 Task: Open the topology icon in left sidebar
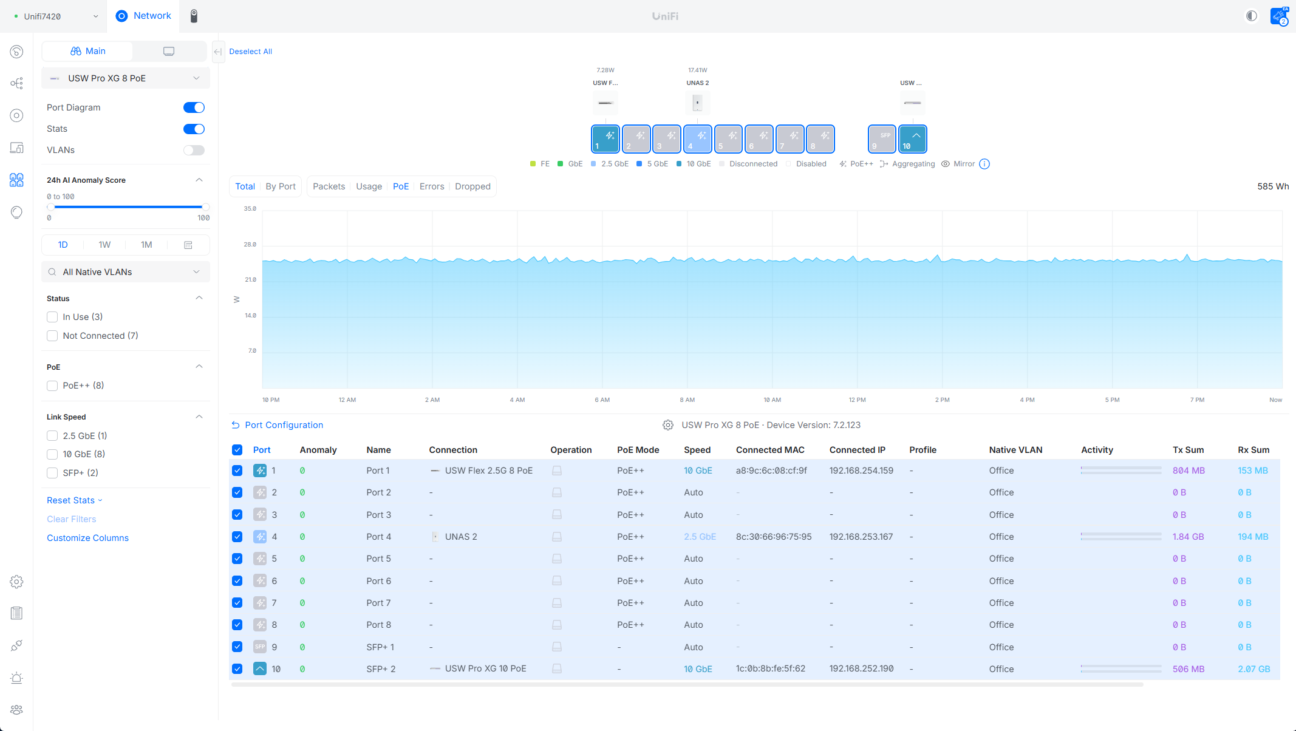pos(16,83)
